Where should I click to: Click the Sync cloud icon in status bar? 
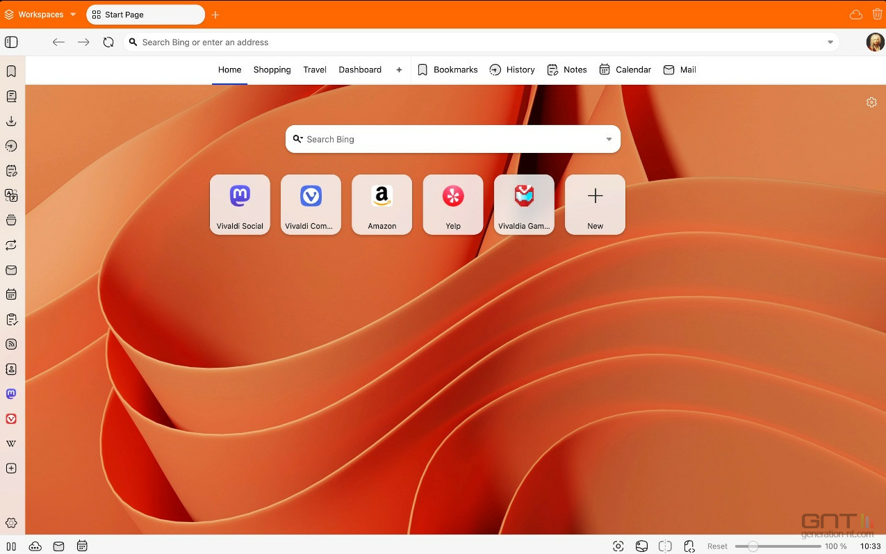pos(35,546)
